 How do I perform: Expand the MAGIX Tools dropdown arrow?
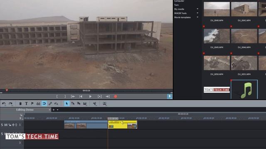click(x=197, y=13)
